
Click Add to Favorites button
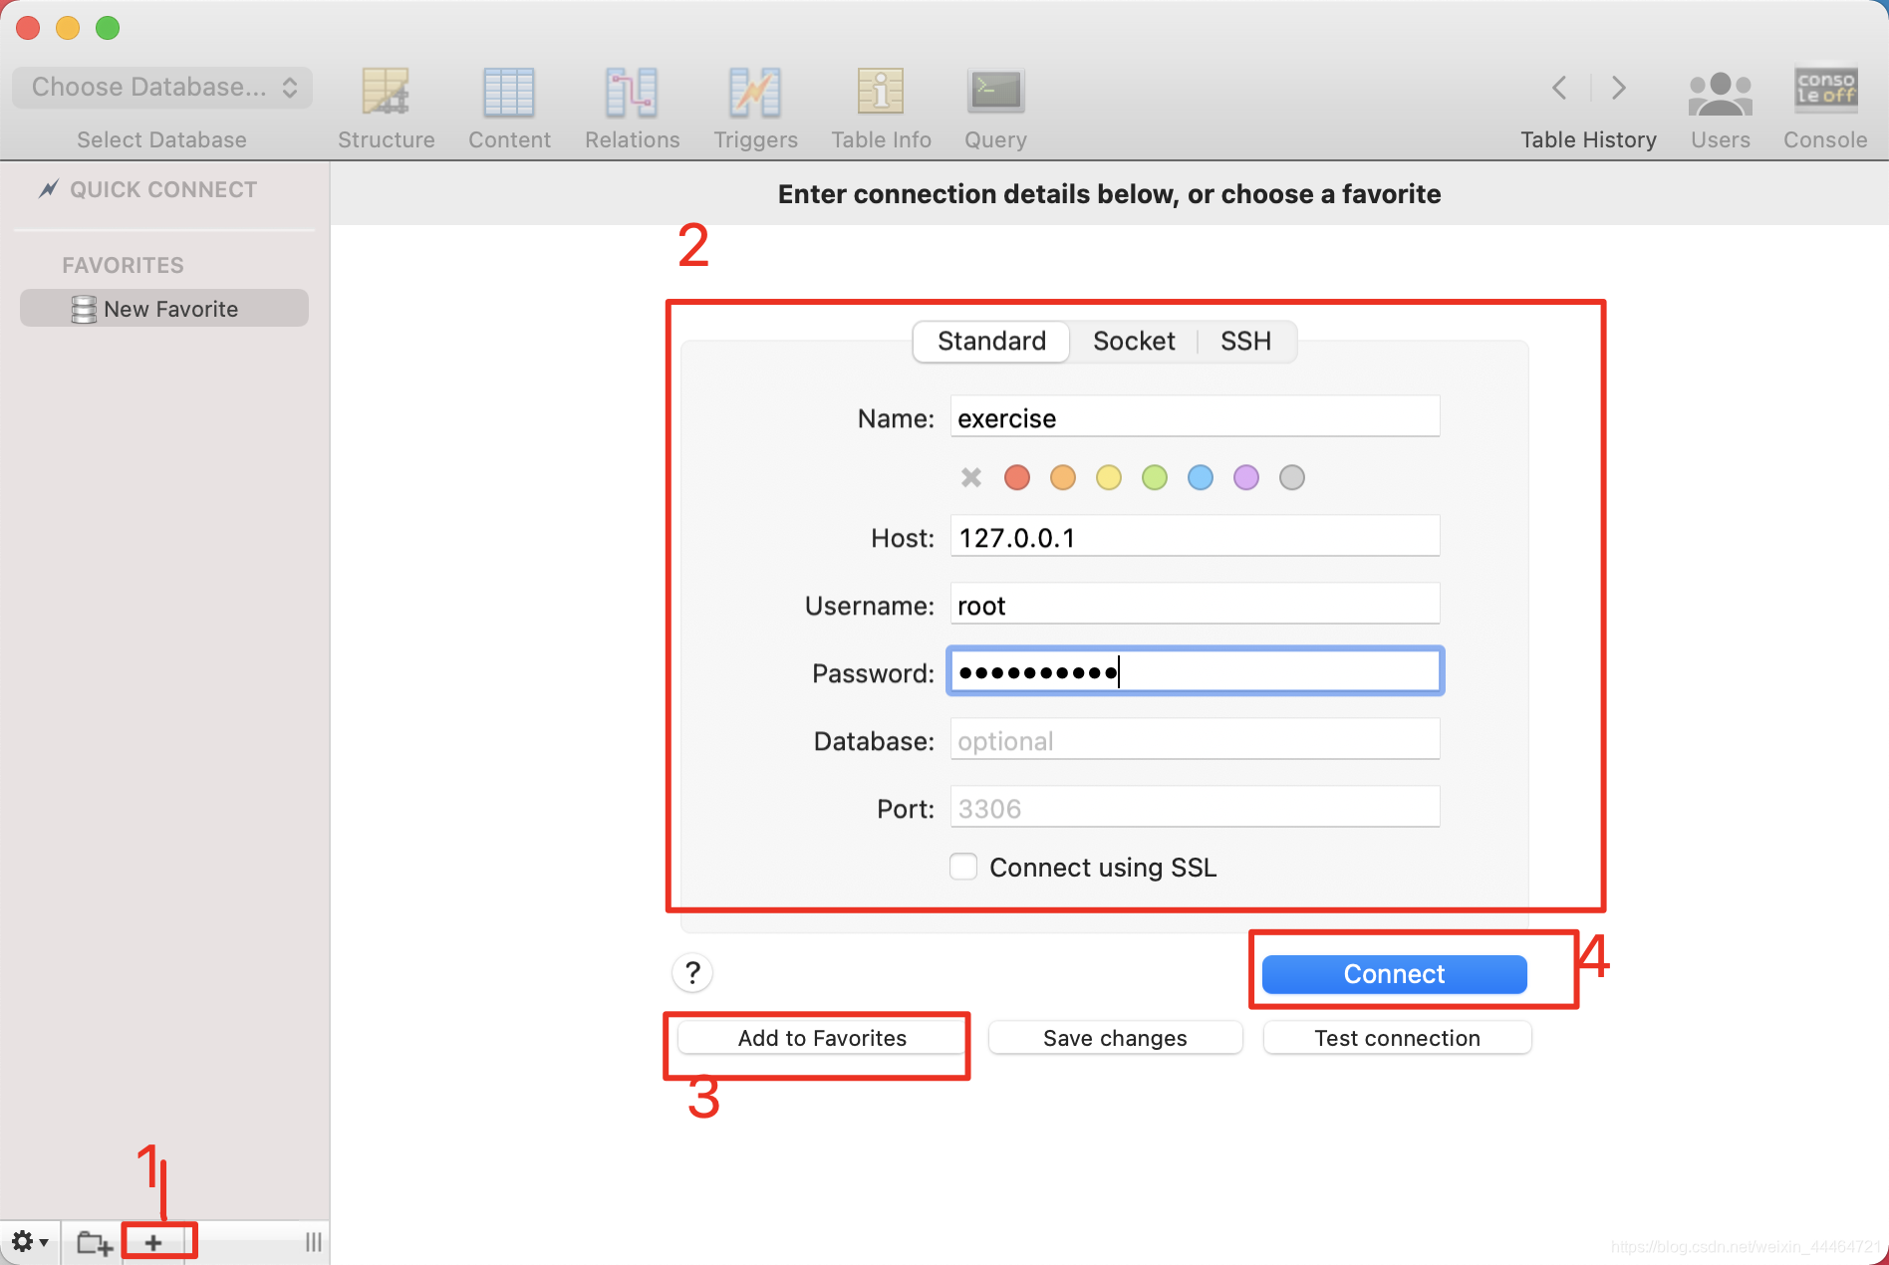point(822,1038)
